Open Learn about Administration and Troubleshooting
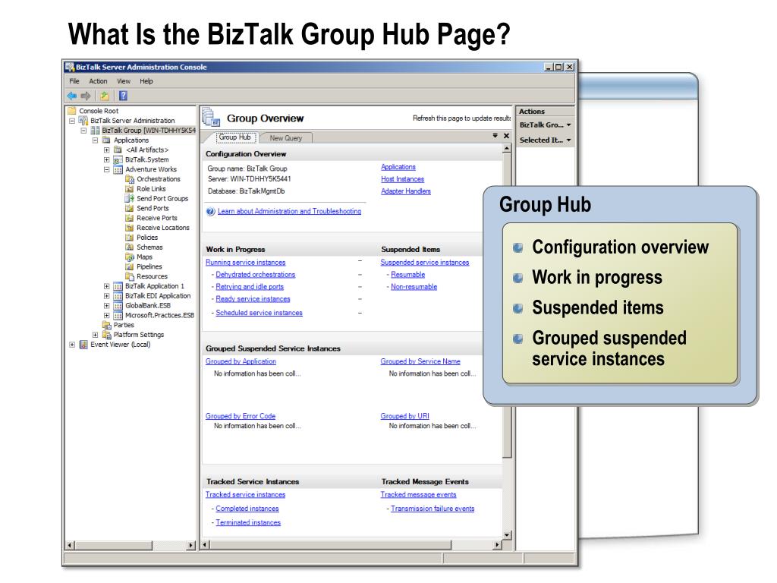The width and height of the screenshot is (777, 583). click(x=289, y=211)
